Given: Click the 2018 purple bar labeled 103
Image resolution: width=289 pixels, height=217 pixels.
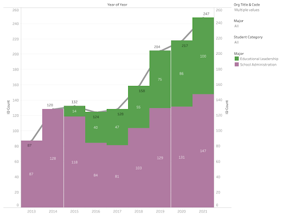Looking at the screenshot, I should coord(139,168).
